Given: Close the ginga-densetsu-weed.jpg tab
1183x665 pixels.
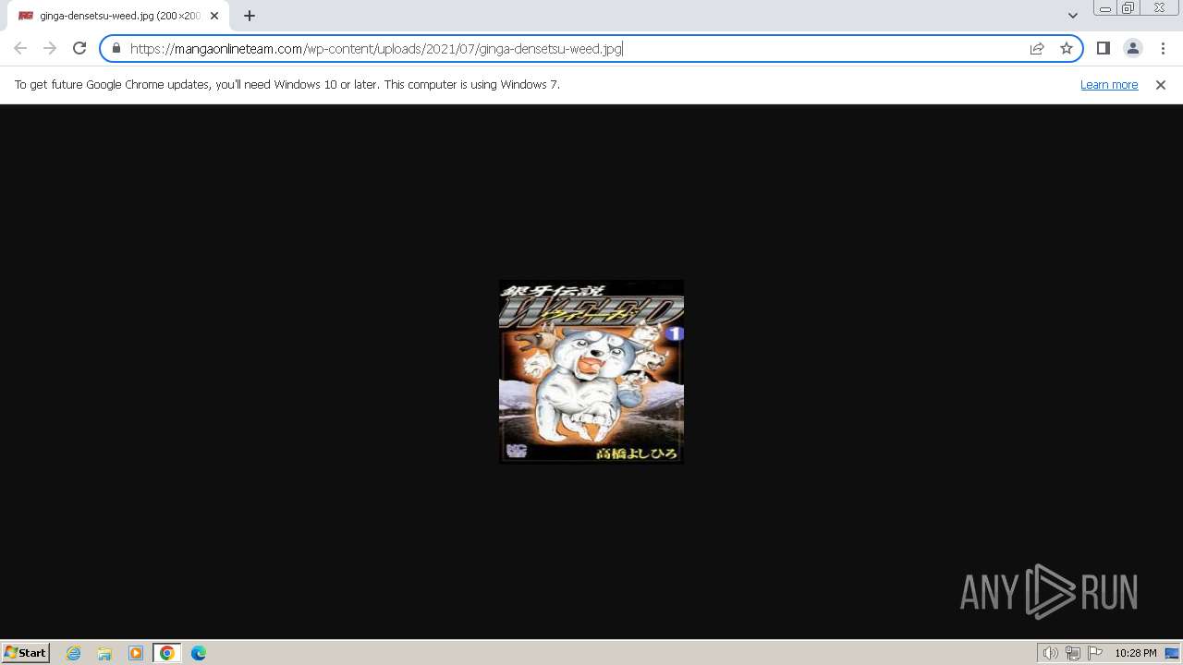Looking at the screenshot, I should [214, 16].
